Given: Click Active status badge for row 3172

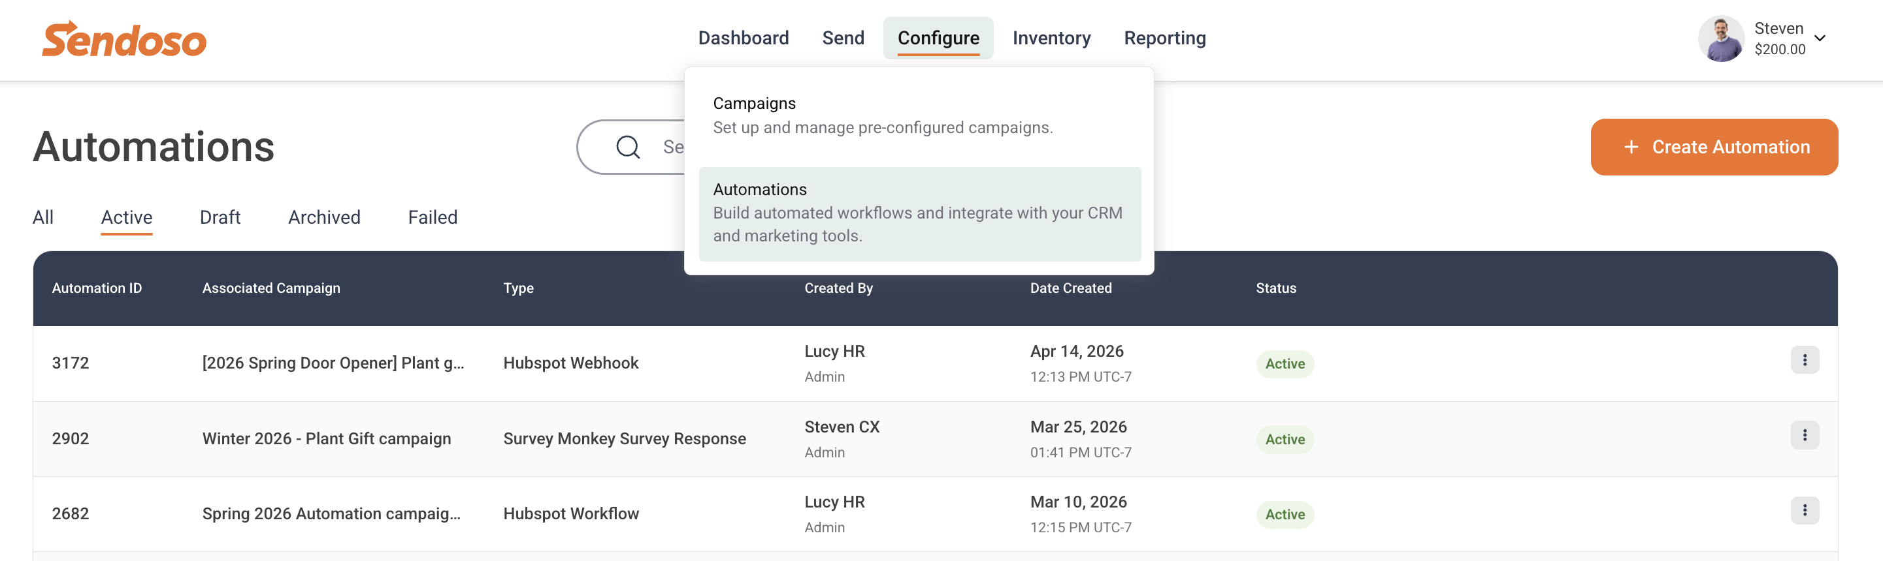Looking at the screenshot, I should [1285, 363].
